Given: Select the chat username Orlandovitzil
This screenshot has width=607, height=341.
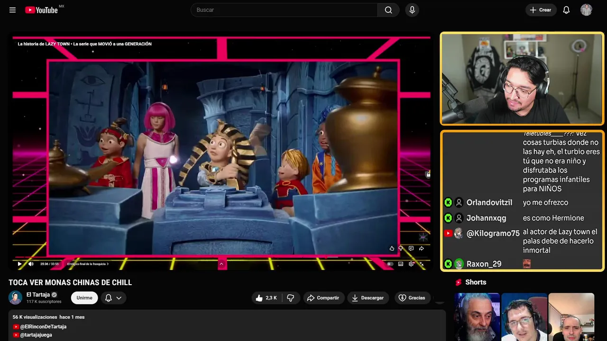Looking at the screenshot, I should [x=489, y=203].
